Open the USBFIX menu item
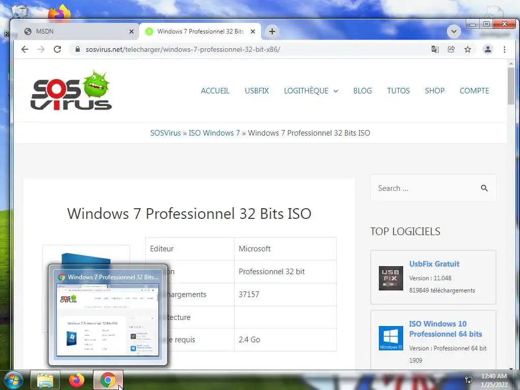 [x=256, y=90]
